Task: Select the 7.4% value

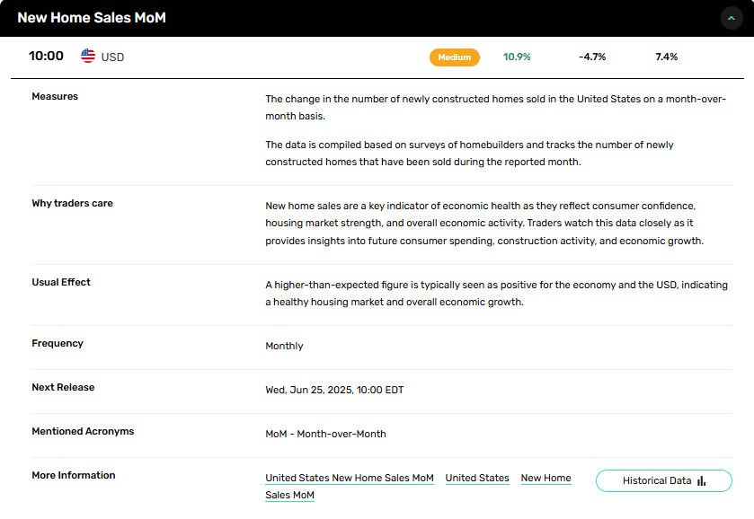Action: pos(666,57)
